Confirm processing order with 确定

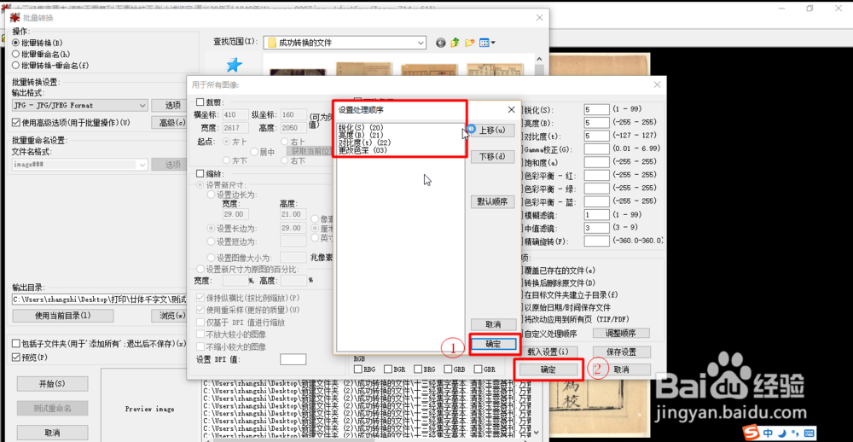pos(493,344)
